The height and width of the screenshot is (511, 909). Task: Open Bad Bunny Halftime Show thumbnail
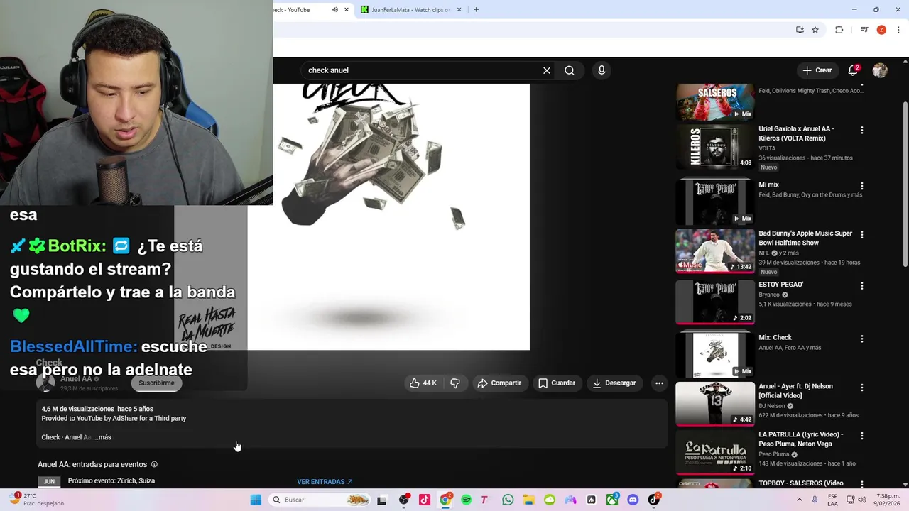(715, 251)
